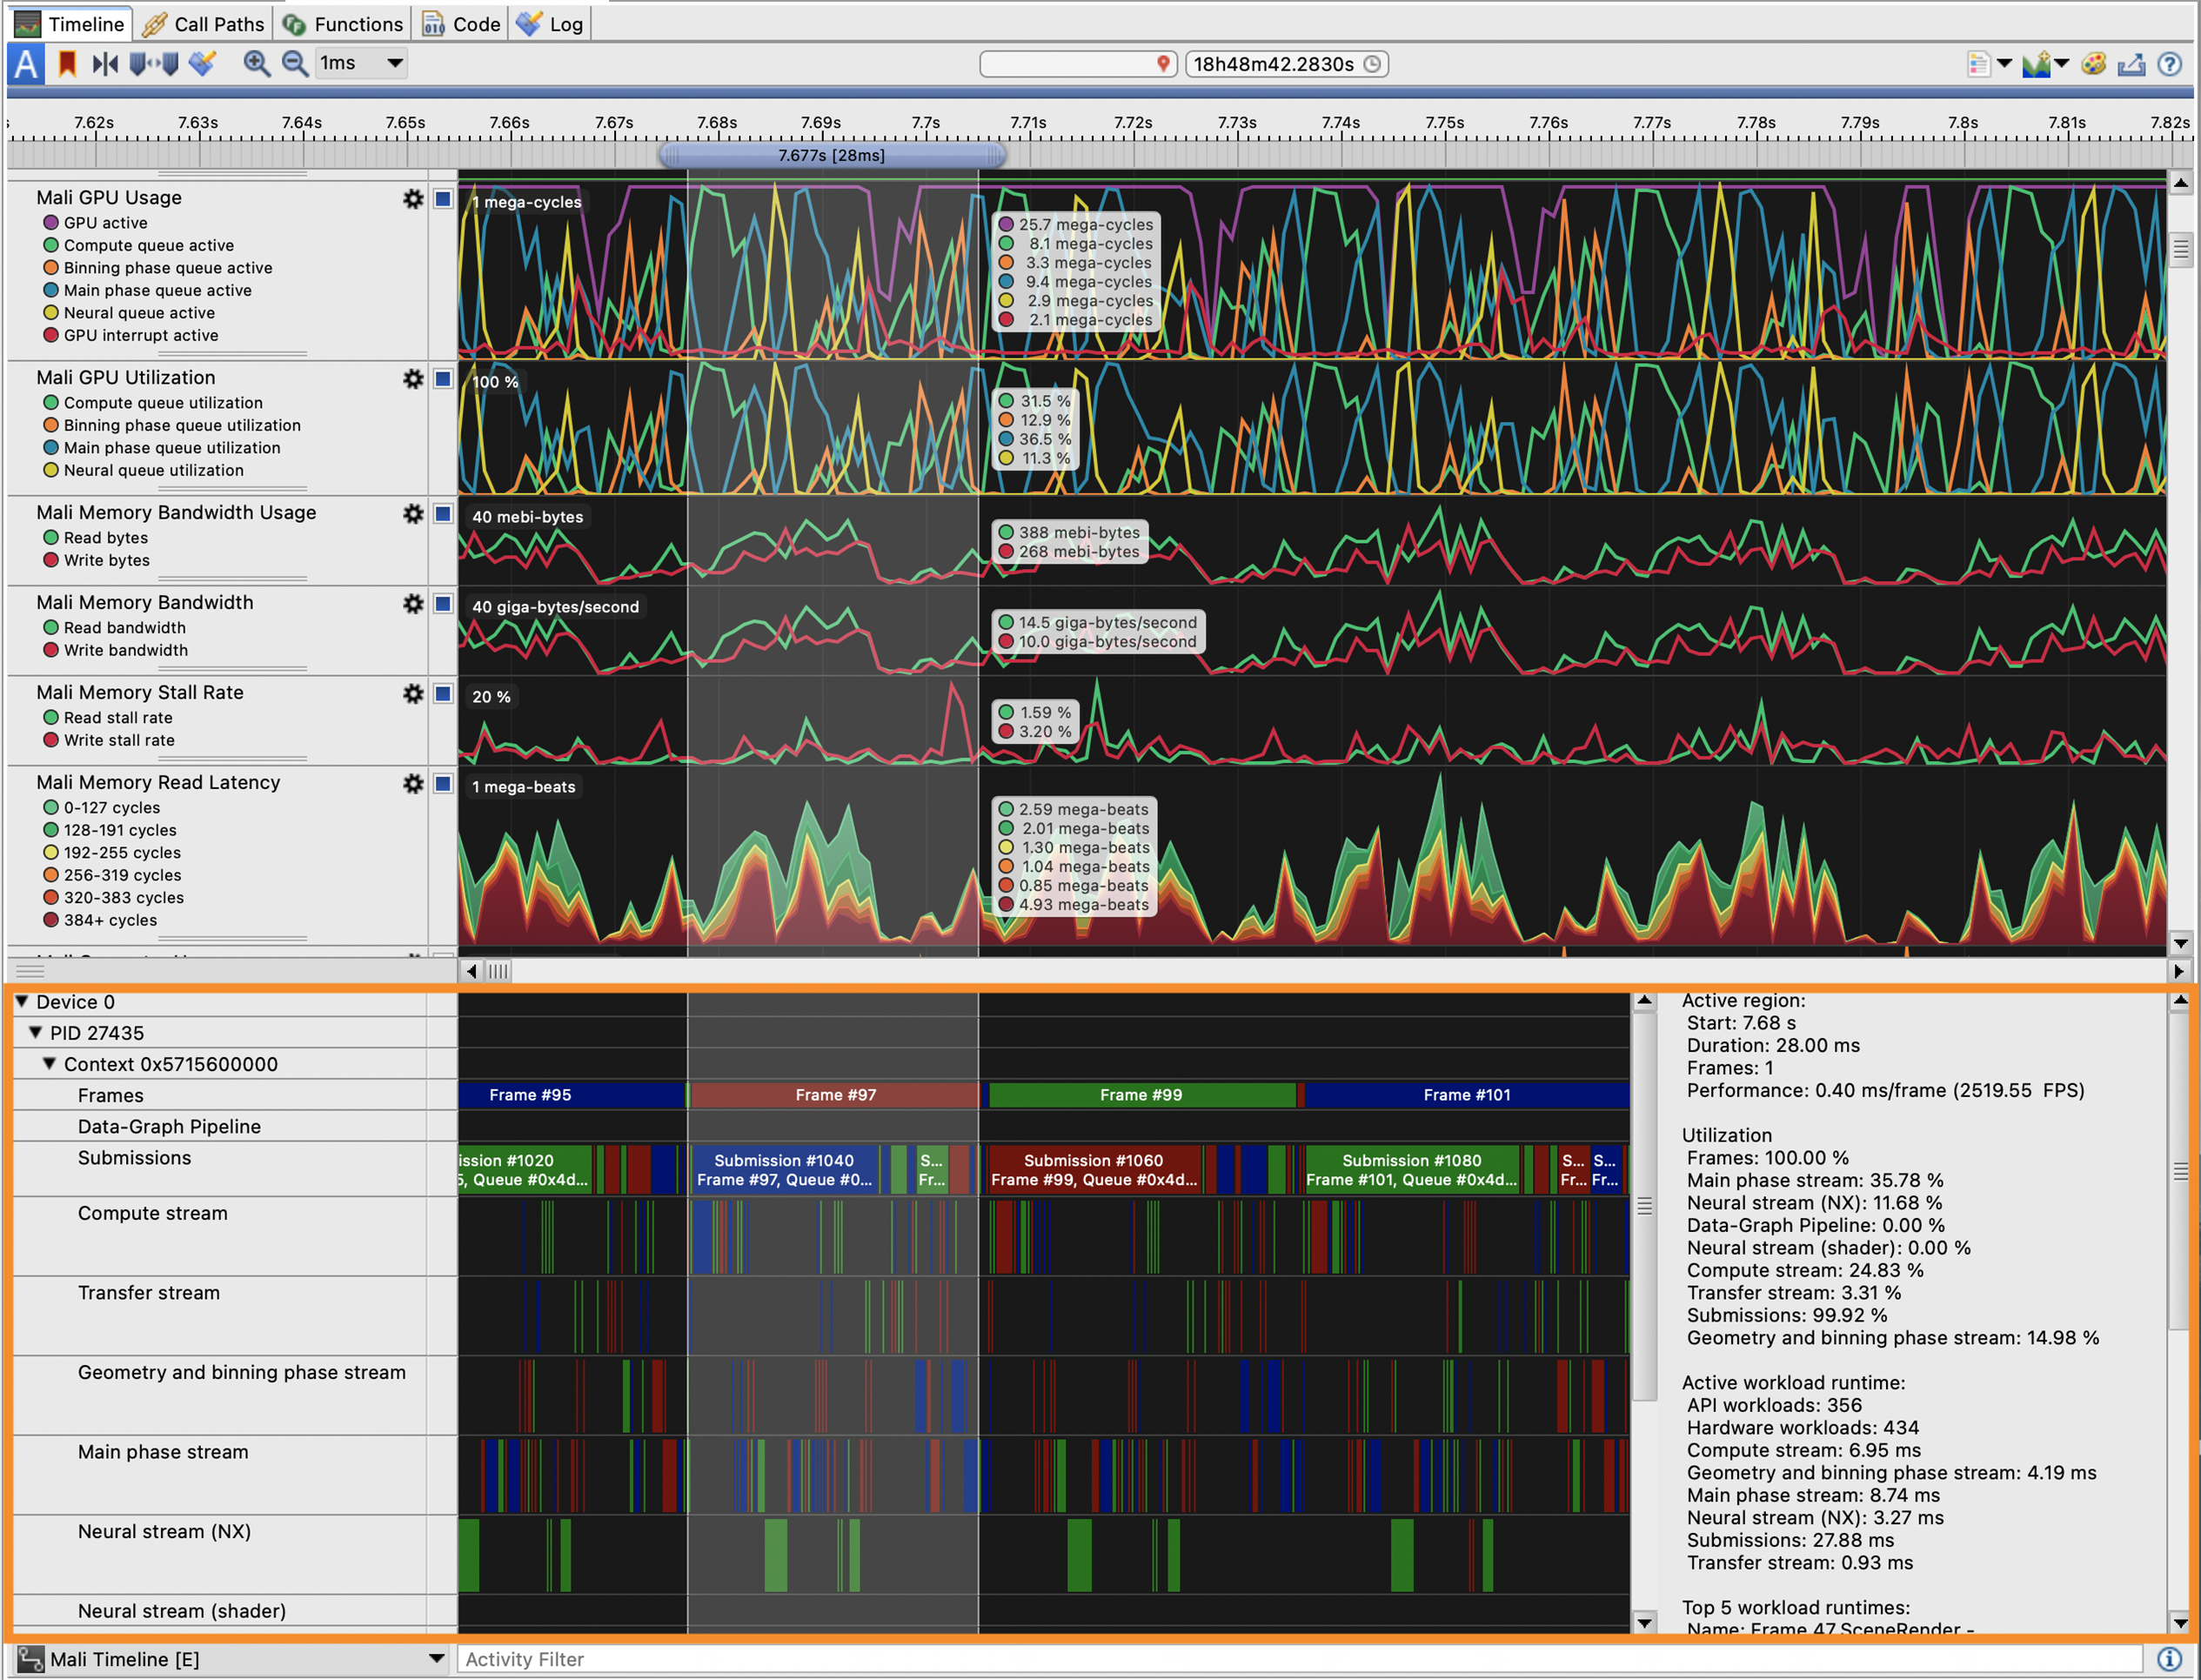Switch to the Call Paths tab

coord(203,24)
